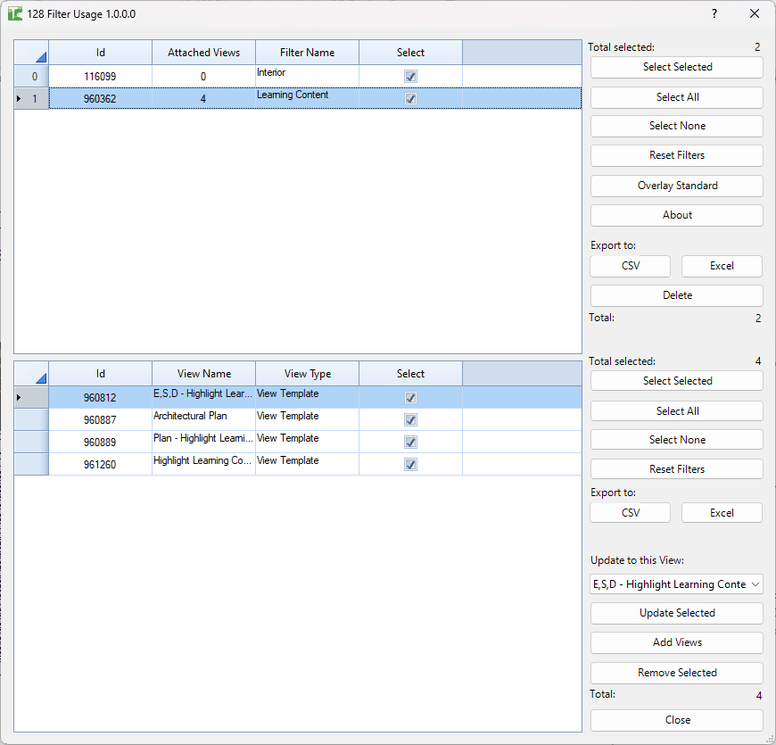Image resolution: width=776 pixels, height=745 pixels.
Task: Click the top Reset Filters button
Action: (x=676, y=155)
